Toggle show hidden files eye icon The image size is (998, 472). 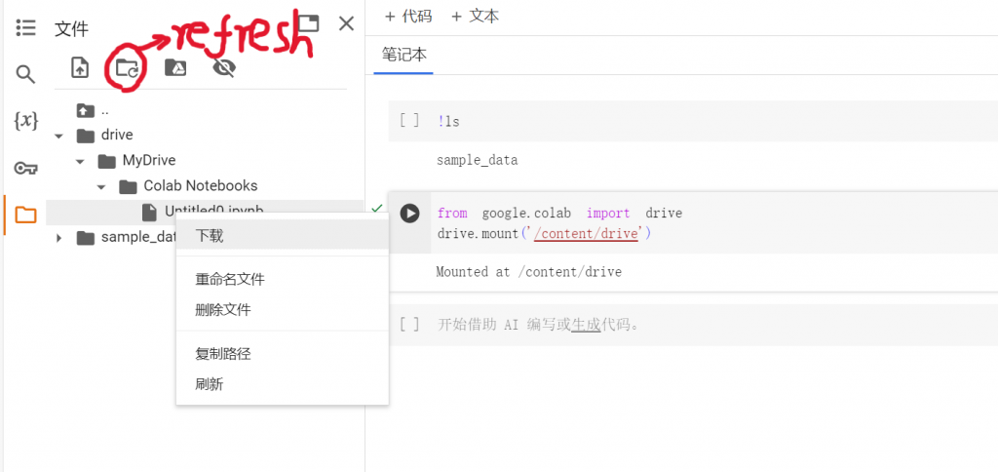pyautogui.click(x=224, y=67)
